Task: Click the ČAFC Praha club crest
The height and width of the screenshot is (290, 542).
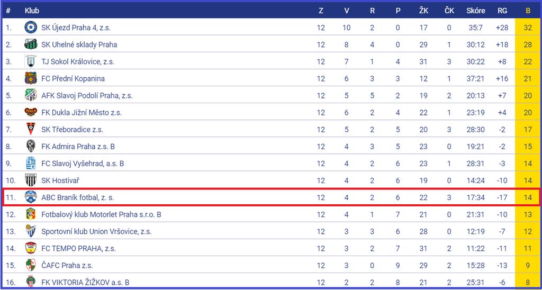Action: point(31,265)
